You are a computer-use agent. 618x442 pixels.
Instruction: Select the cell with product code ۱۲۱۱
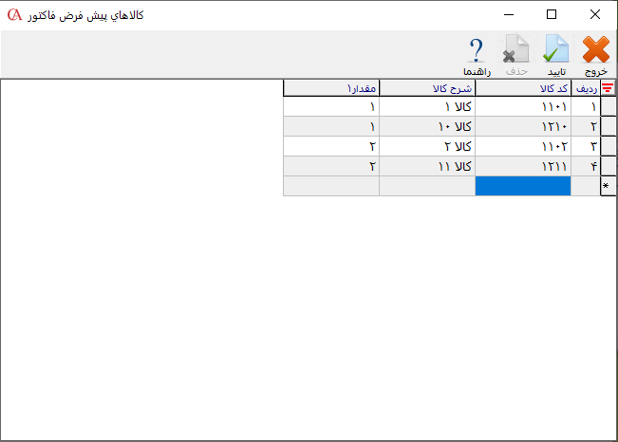pyautogui.click(x=523, y=167)
